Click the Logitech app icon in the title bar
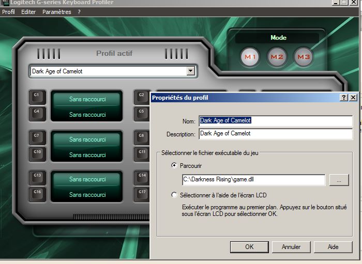 (5, 2)
